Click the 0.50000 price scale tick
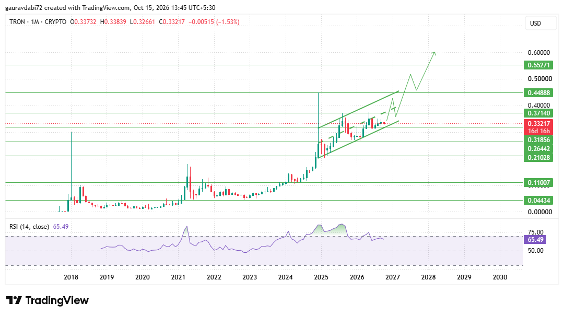The image size is (564, 316). coord(539,79)
